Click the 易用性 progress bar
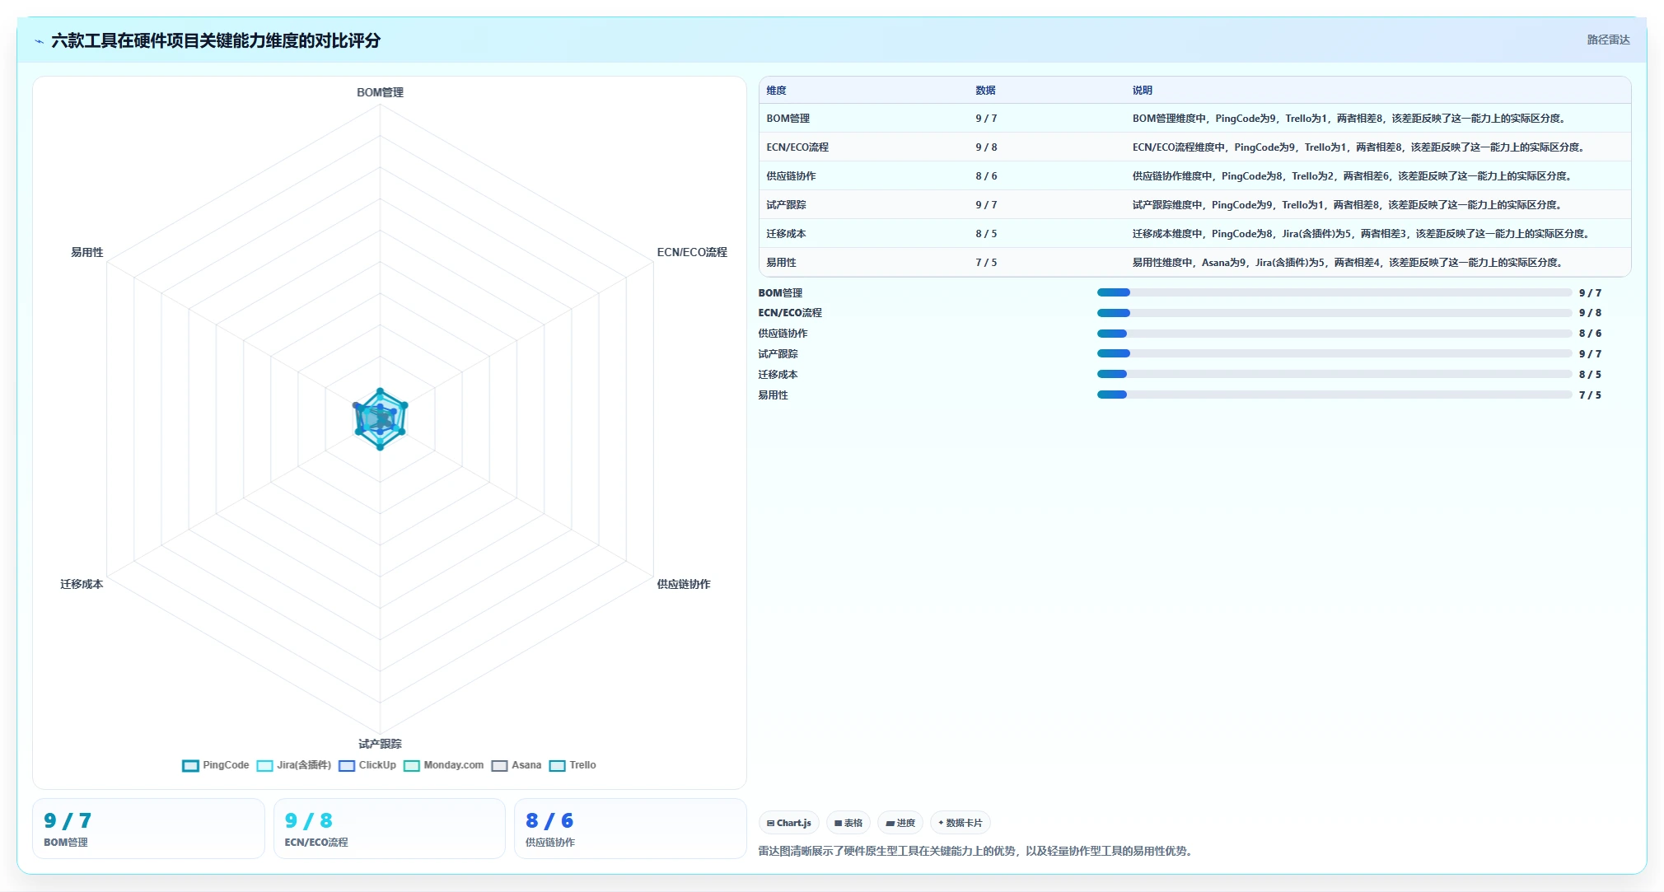1664x892 pixels. (1334, 395)
